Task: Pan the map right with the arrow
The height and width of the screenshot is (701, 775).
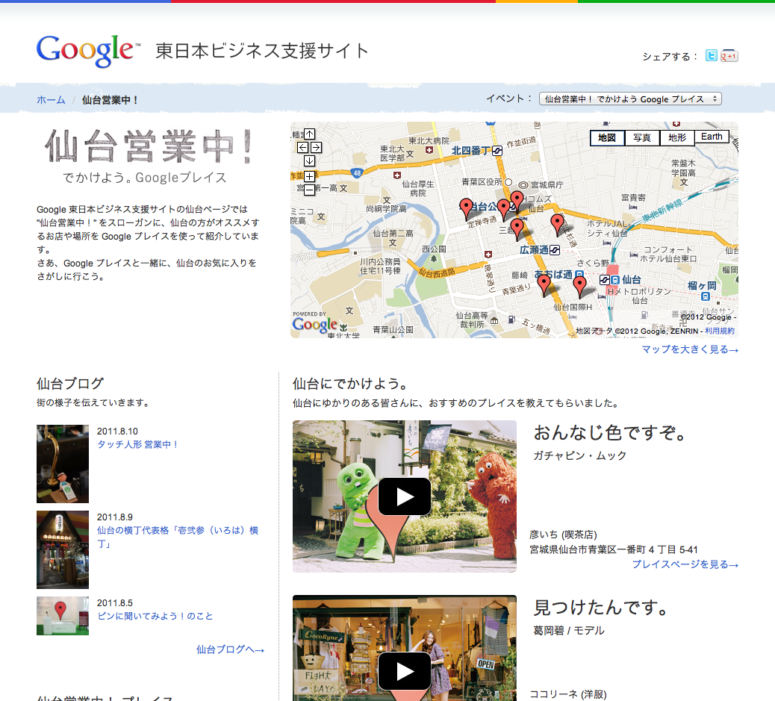Action: (317, 147)
